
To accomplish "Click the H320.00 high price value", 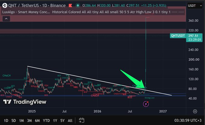I will pyautogui.click(x=104, y=5).
